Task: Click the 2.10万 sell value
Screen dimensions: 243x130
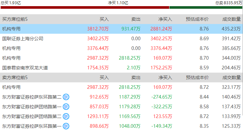Action: (134, 68)
